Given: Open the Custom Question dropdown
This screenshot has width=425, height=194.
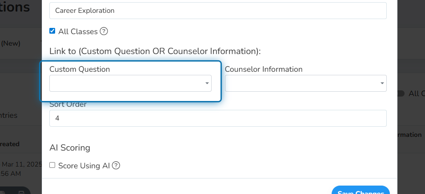Looking at the screenshot, I should click(x=130, y=83).
